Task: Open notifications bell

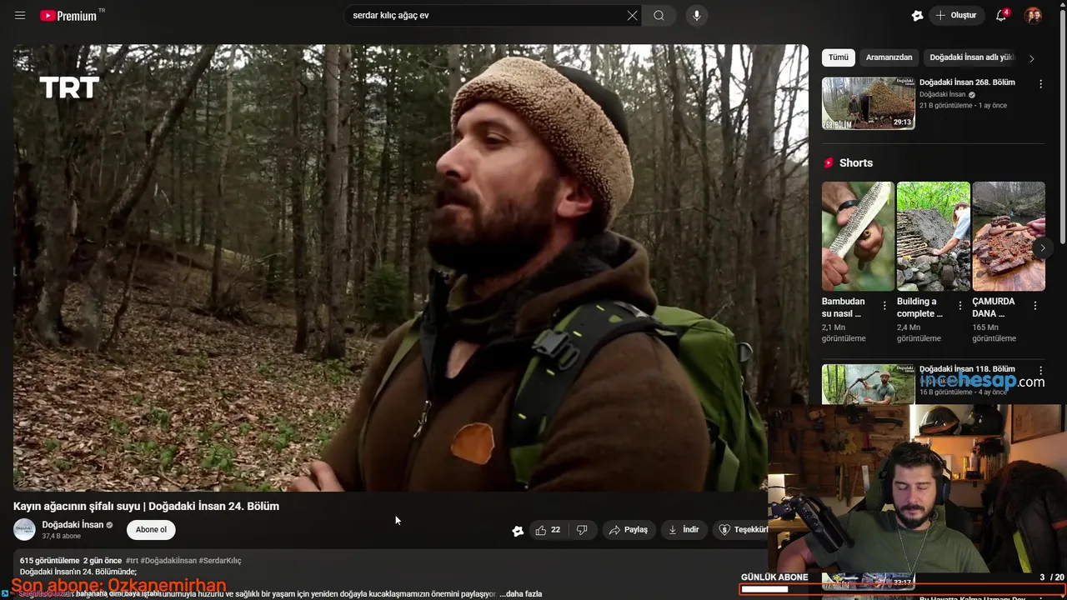Action: tap(1001, 16)
